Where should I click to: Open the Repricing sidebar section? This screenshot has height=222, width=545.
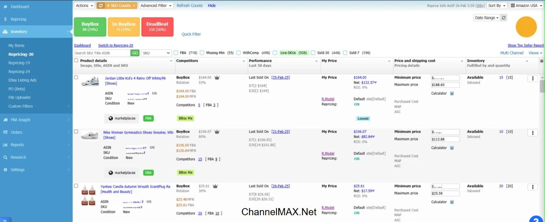18,19
